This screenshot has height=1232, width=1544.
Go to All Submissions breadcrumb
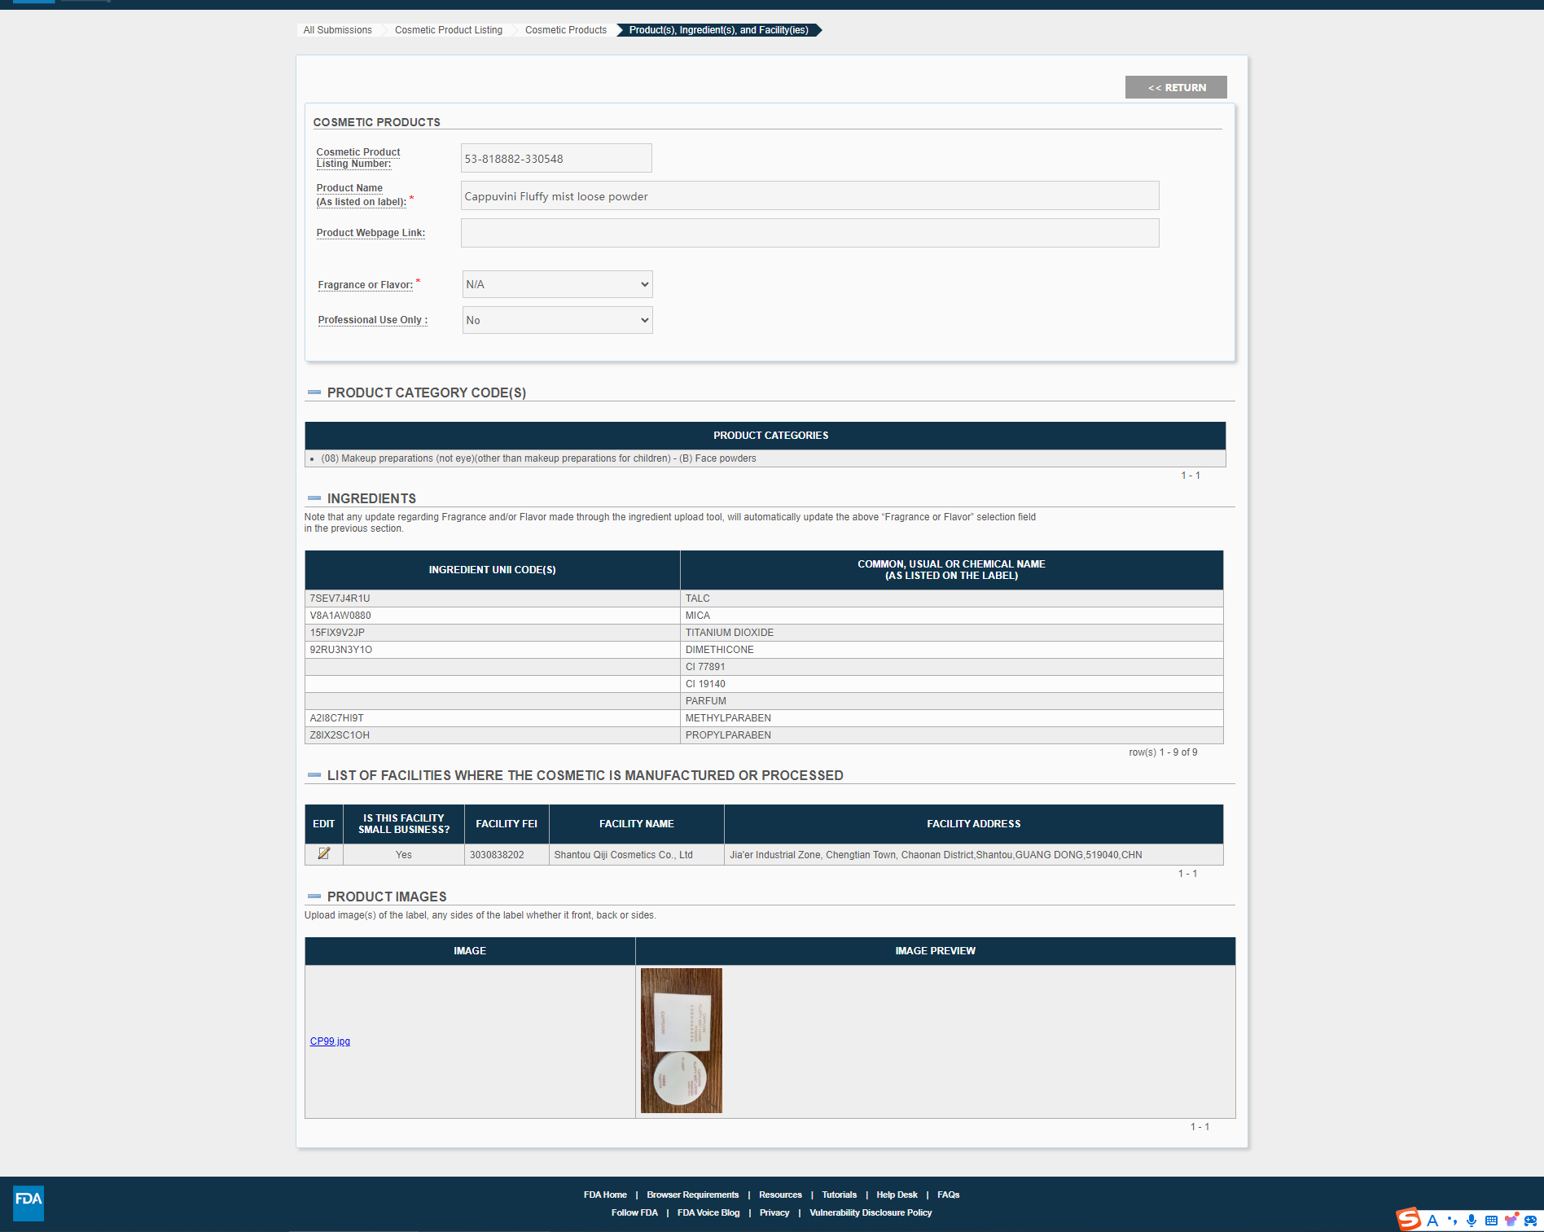pos(337,30)
